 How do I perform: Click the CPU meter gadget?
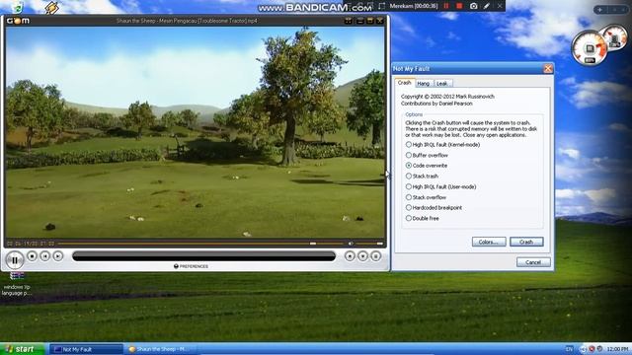(x=591, y=47)
